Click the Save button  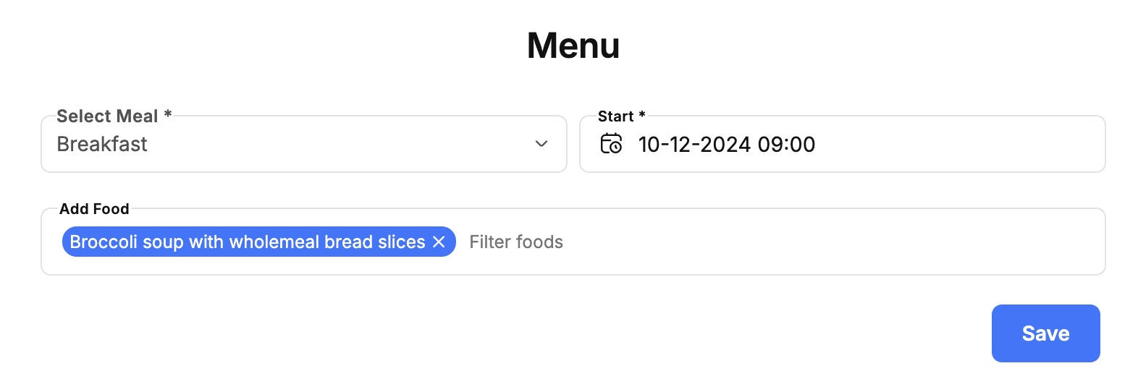[x=1045, y=333]
